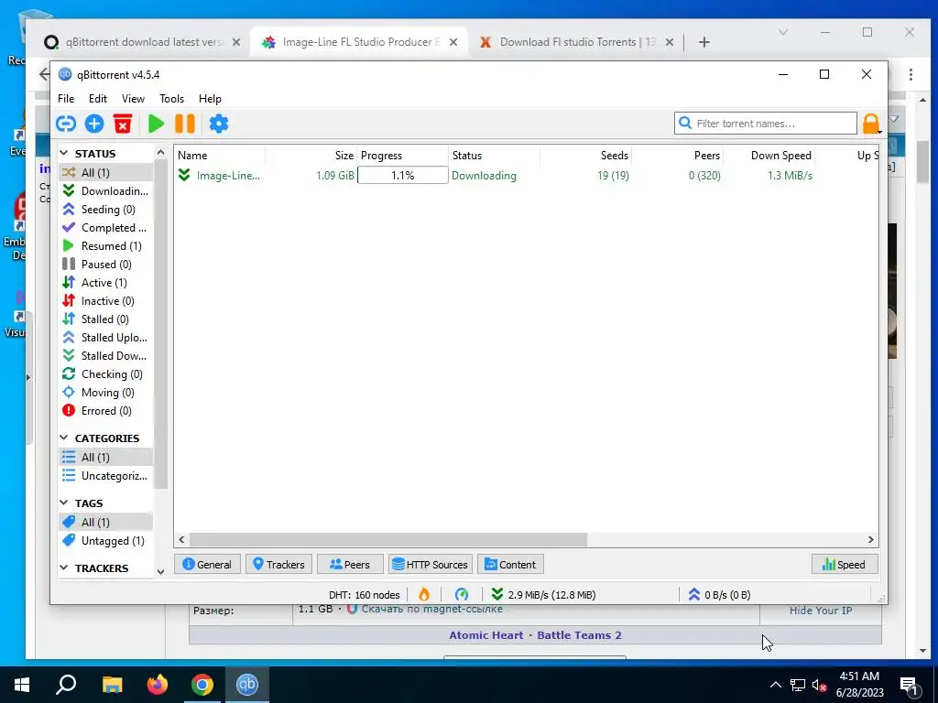Click the orange lock UI icon
This screenshot has height=703, width=938.
point(871,124)
